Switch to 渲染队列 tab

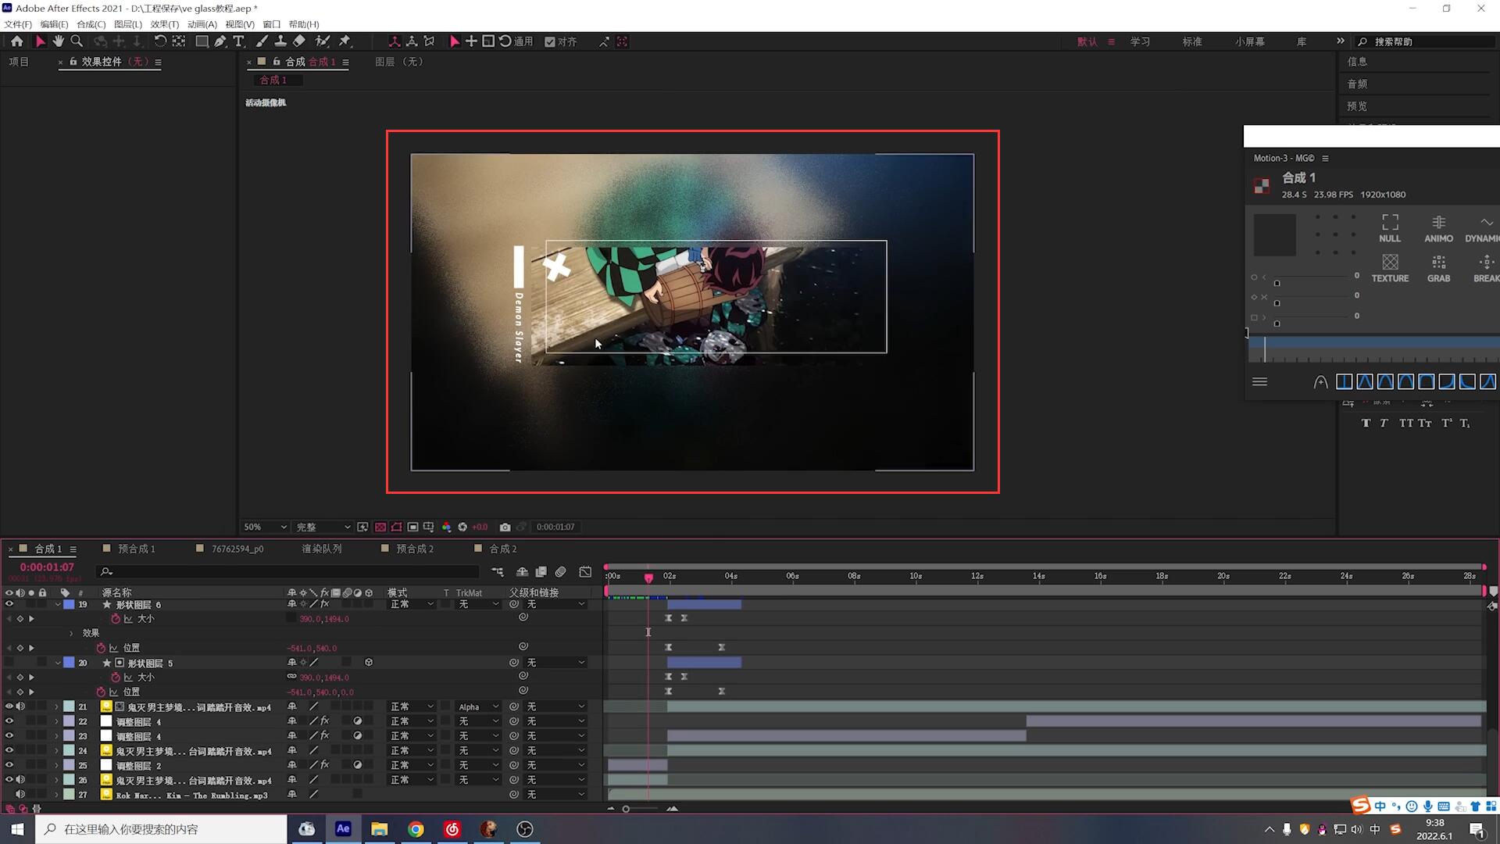pos(322,549)
